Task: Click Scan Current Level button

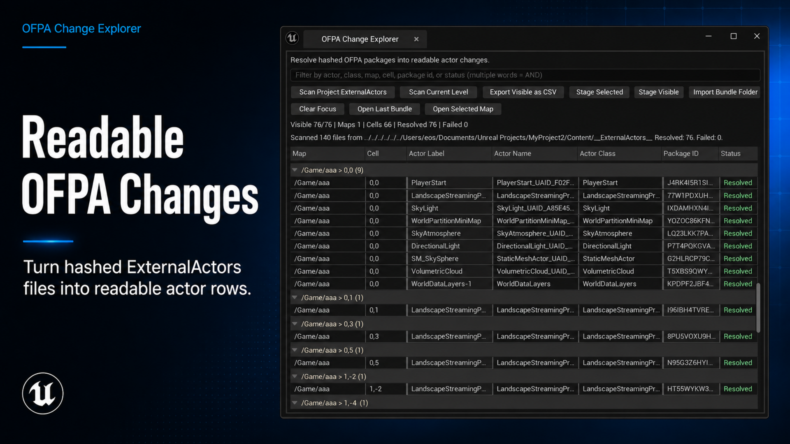Action: (x=438, y=92)
